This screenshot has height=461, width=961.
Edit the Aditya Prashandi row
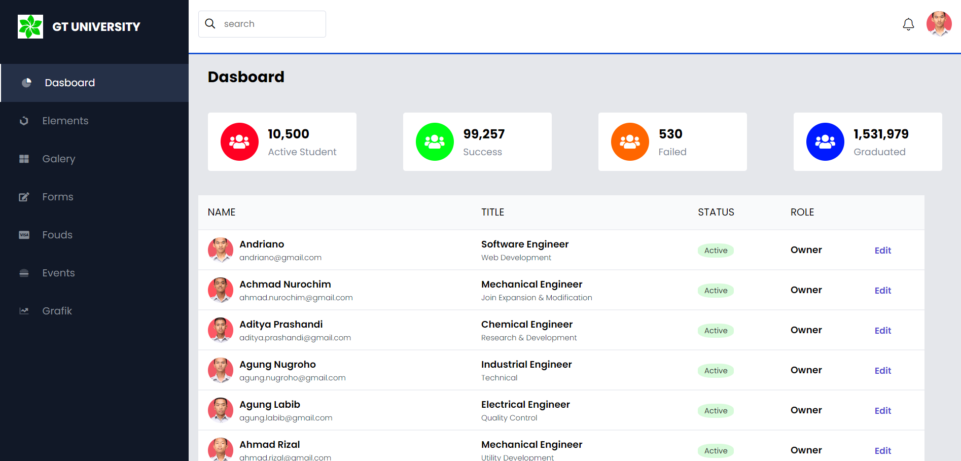pyautogui.click(x=882, y=331)
